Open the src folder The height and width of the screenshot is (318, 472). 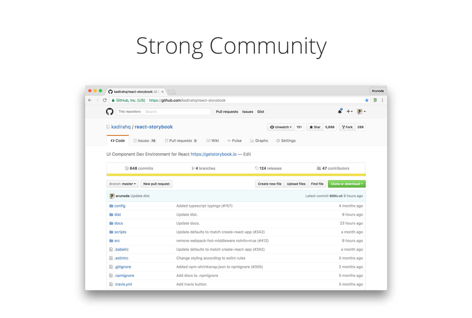tap(117, 241)
